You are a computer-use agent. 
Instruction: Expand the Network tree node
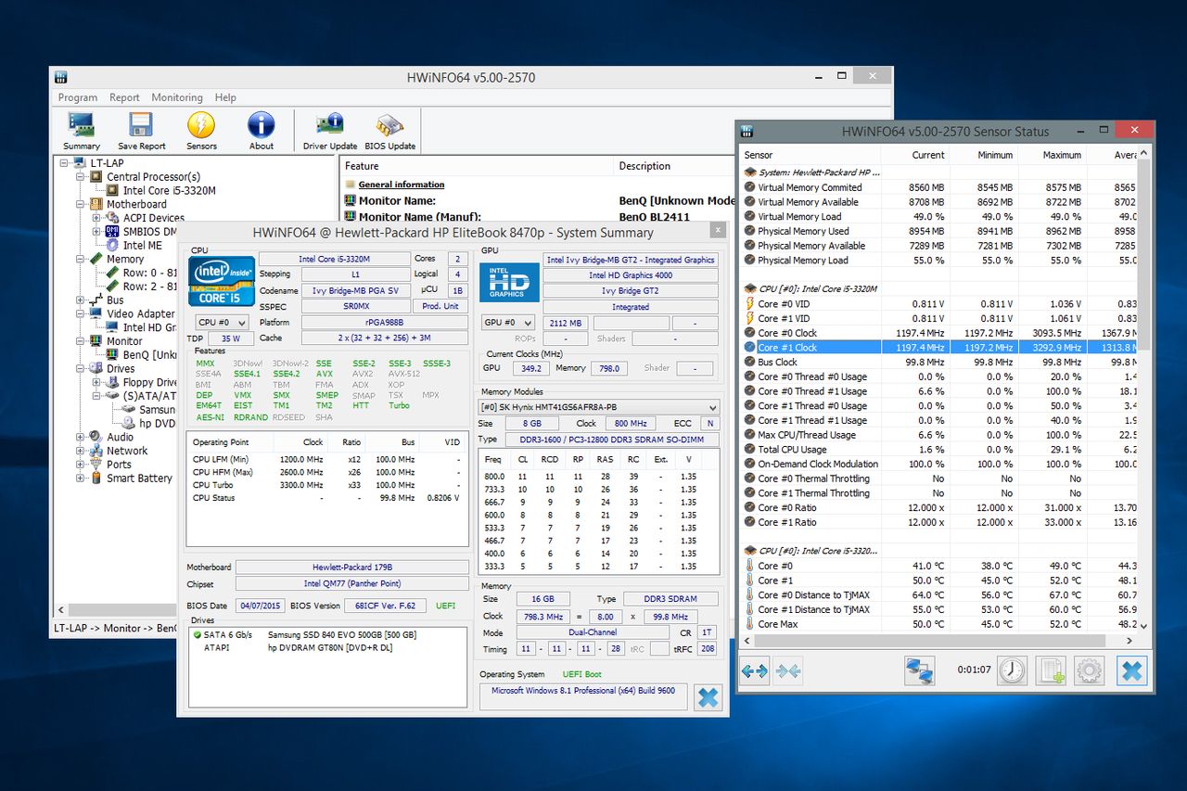coord(82,451)
